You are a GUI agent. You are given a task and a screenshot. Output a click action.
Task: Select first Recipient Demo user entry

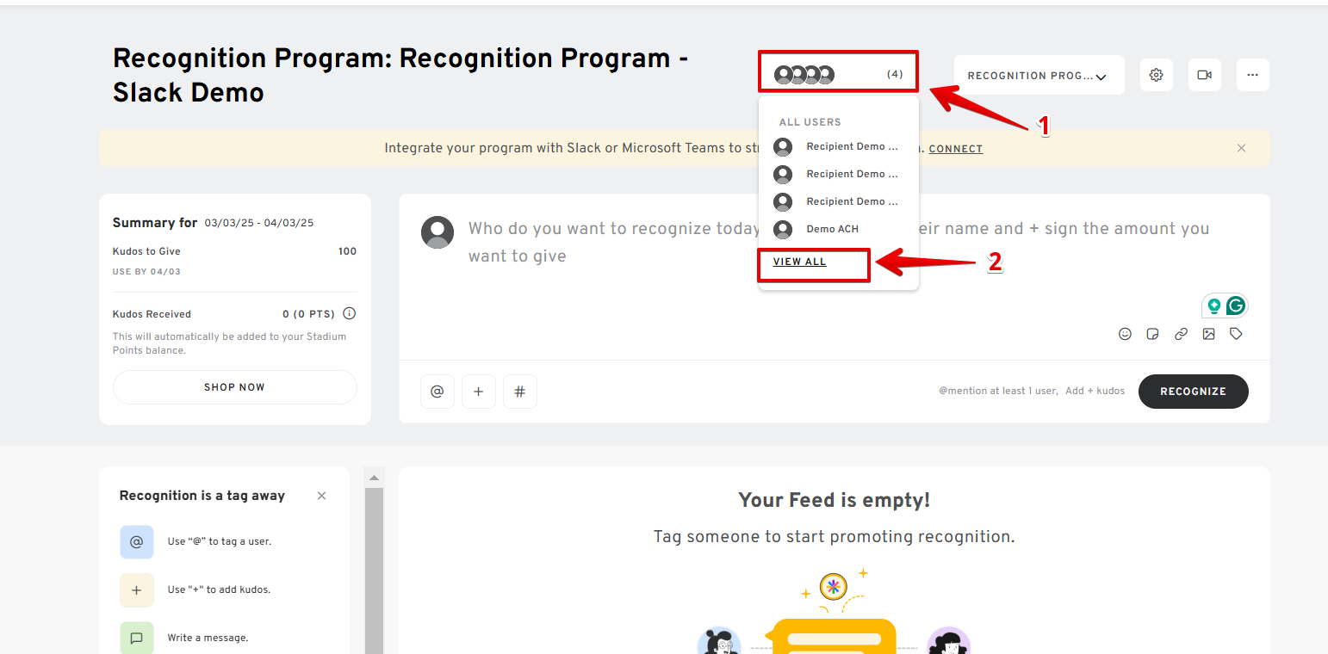[x=839, y=146]
